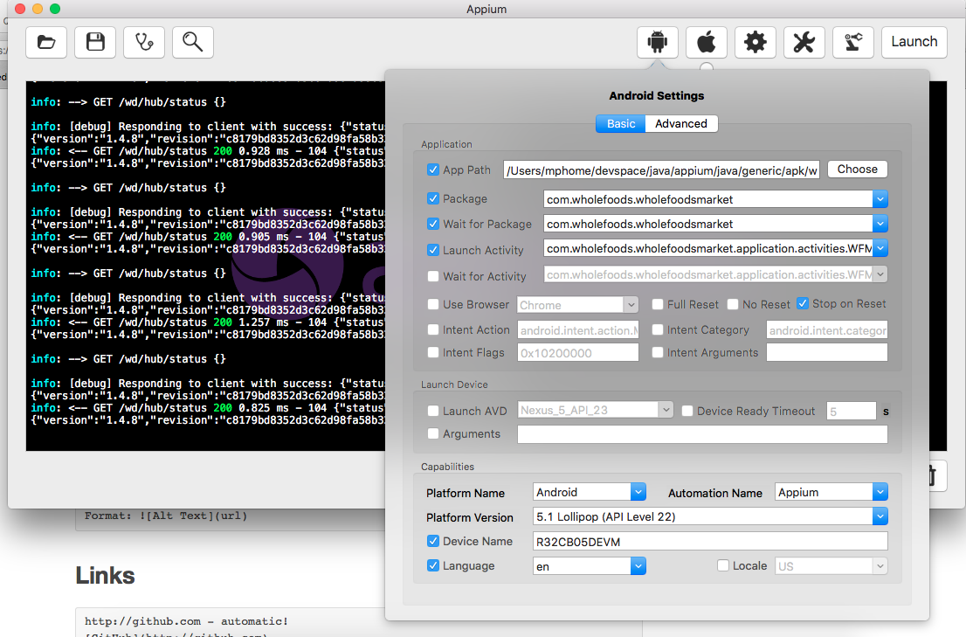Viewport: 966px width, 637px height.
Task: Check the Arguments checkbox under Launch Device
Action: click(x=433, y=433)
